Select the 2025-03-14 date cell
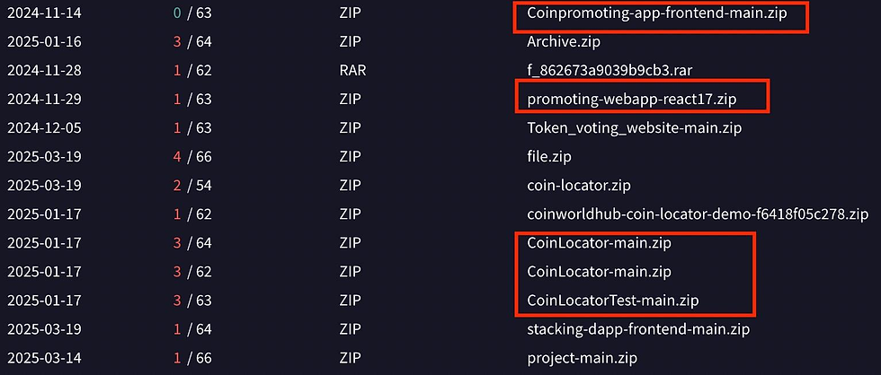 coord(44,358)
